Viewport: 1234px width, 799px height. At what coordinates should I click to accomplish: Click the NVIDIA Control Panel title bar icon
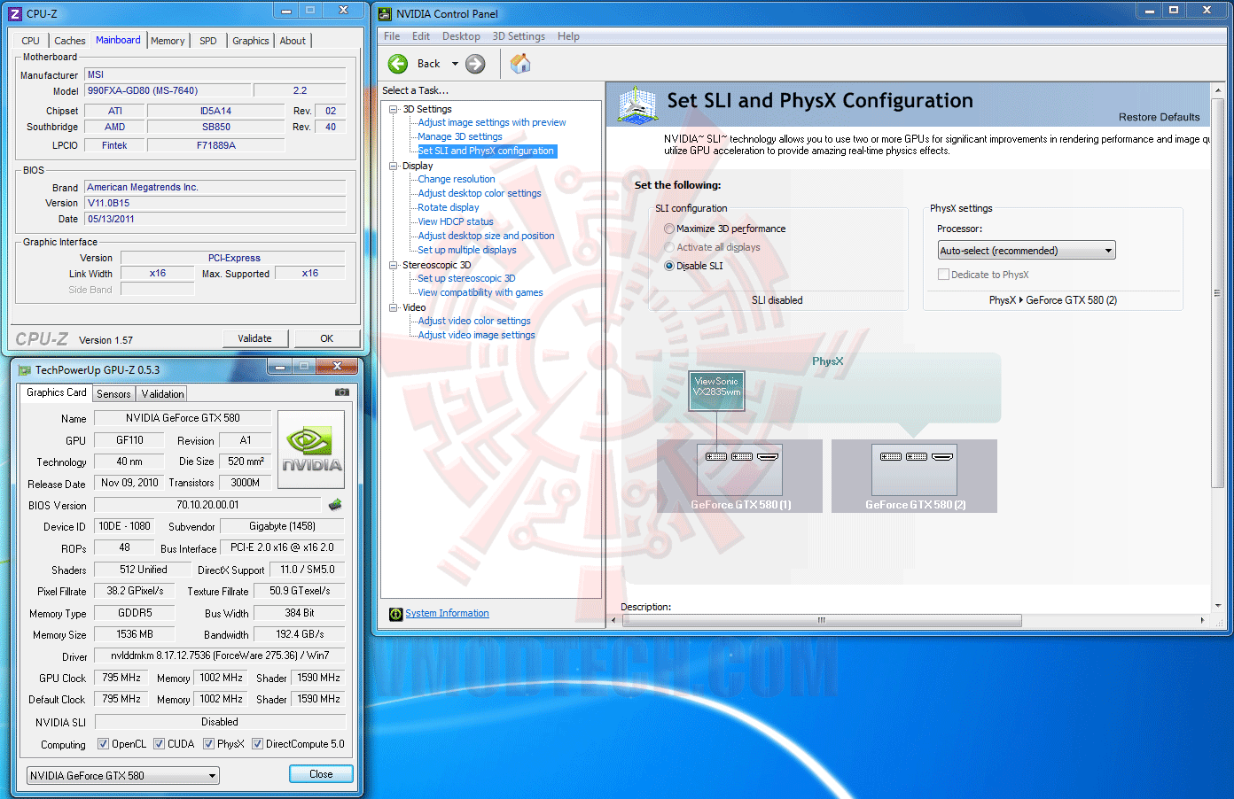pos(385,13)
